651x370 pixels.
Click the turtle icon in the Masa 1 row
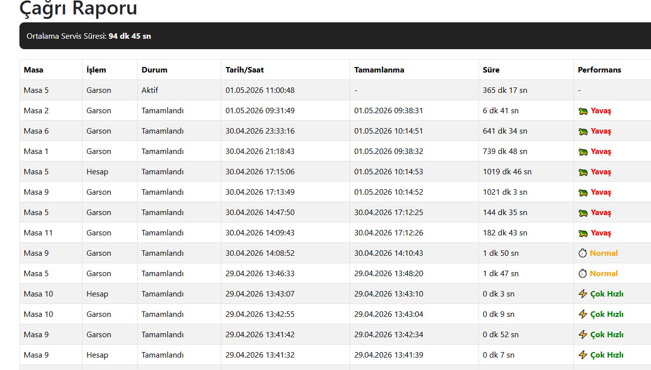pyautogui.click(x=583, y=152)
